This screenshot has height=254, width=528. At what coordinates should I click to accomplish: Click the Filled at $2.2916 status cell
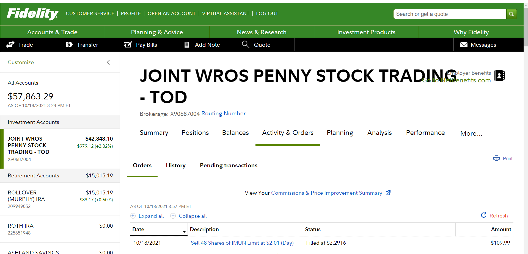326,243
